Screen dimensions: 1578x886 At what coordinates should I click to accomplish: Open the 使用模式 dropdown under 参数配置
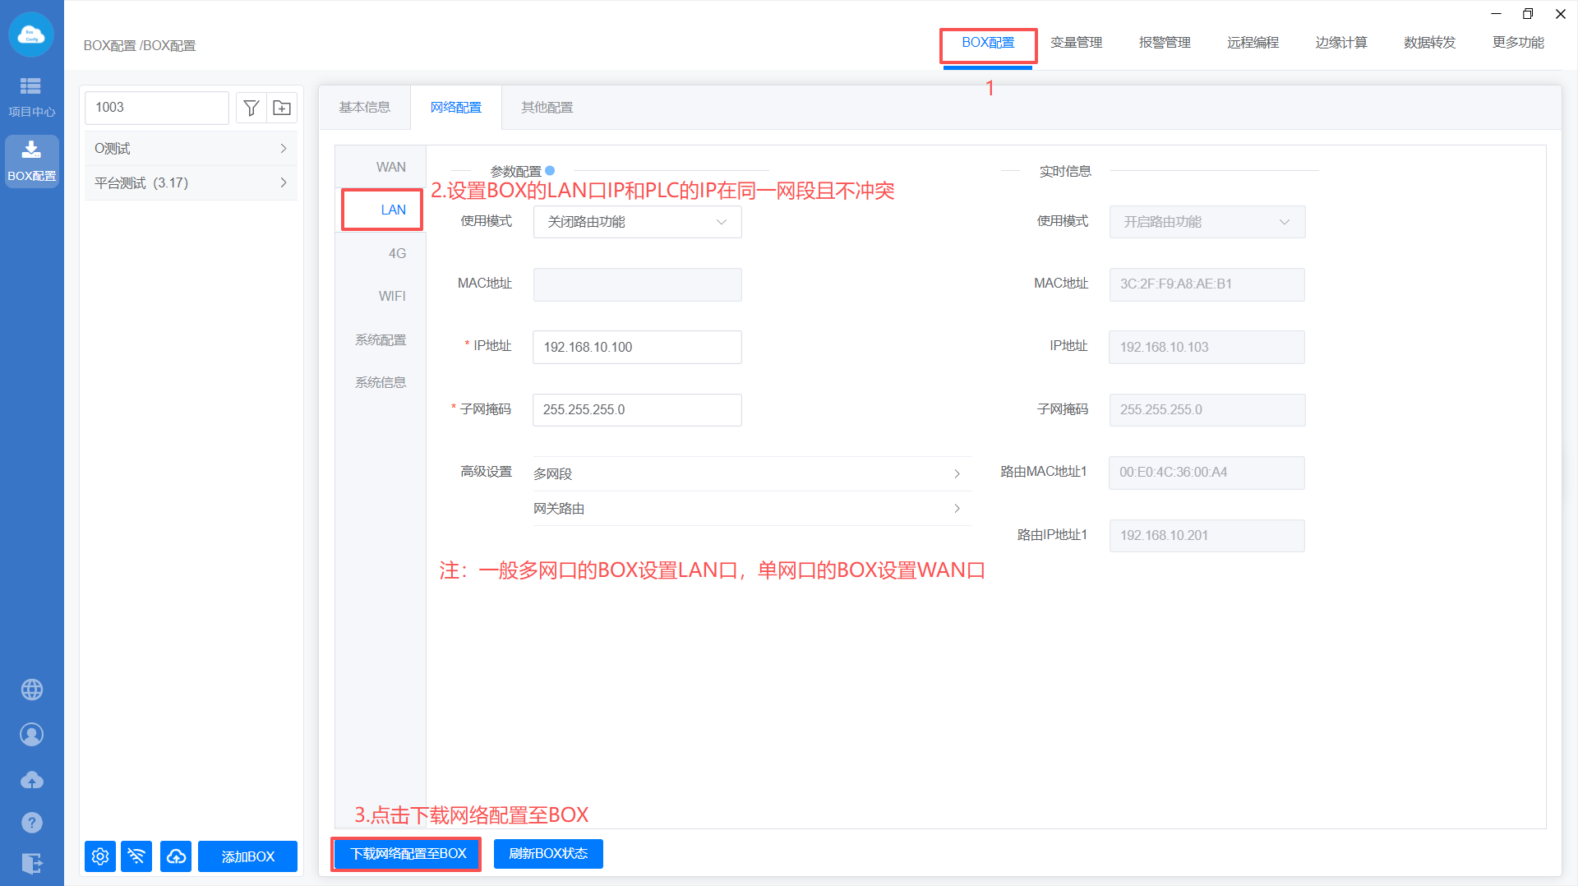[x=637, y=222]
